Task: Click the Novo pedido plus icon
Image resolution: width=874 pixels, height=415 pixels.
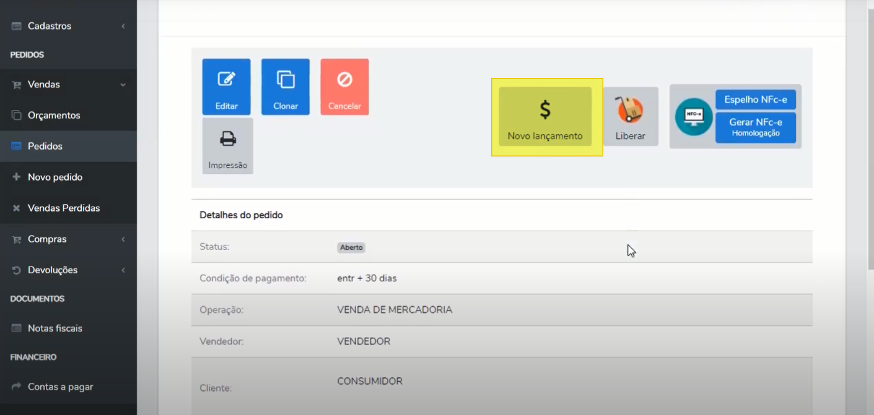Action: pos(16,177)
